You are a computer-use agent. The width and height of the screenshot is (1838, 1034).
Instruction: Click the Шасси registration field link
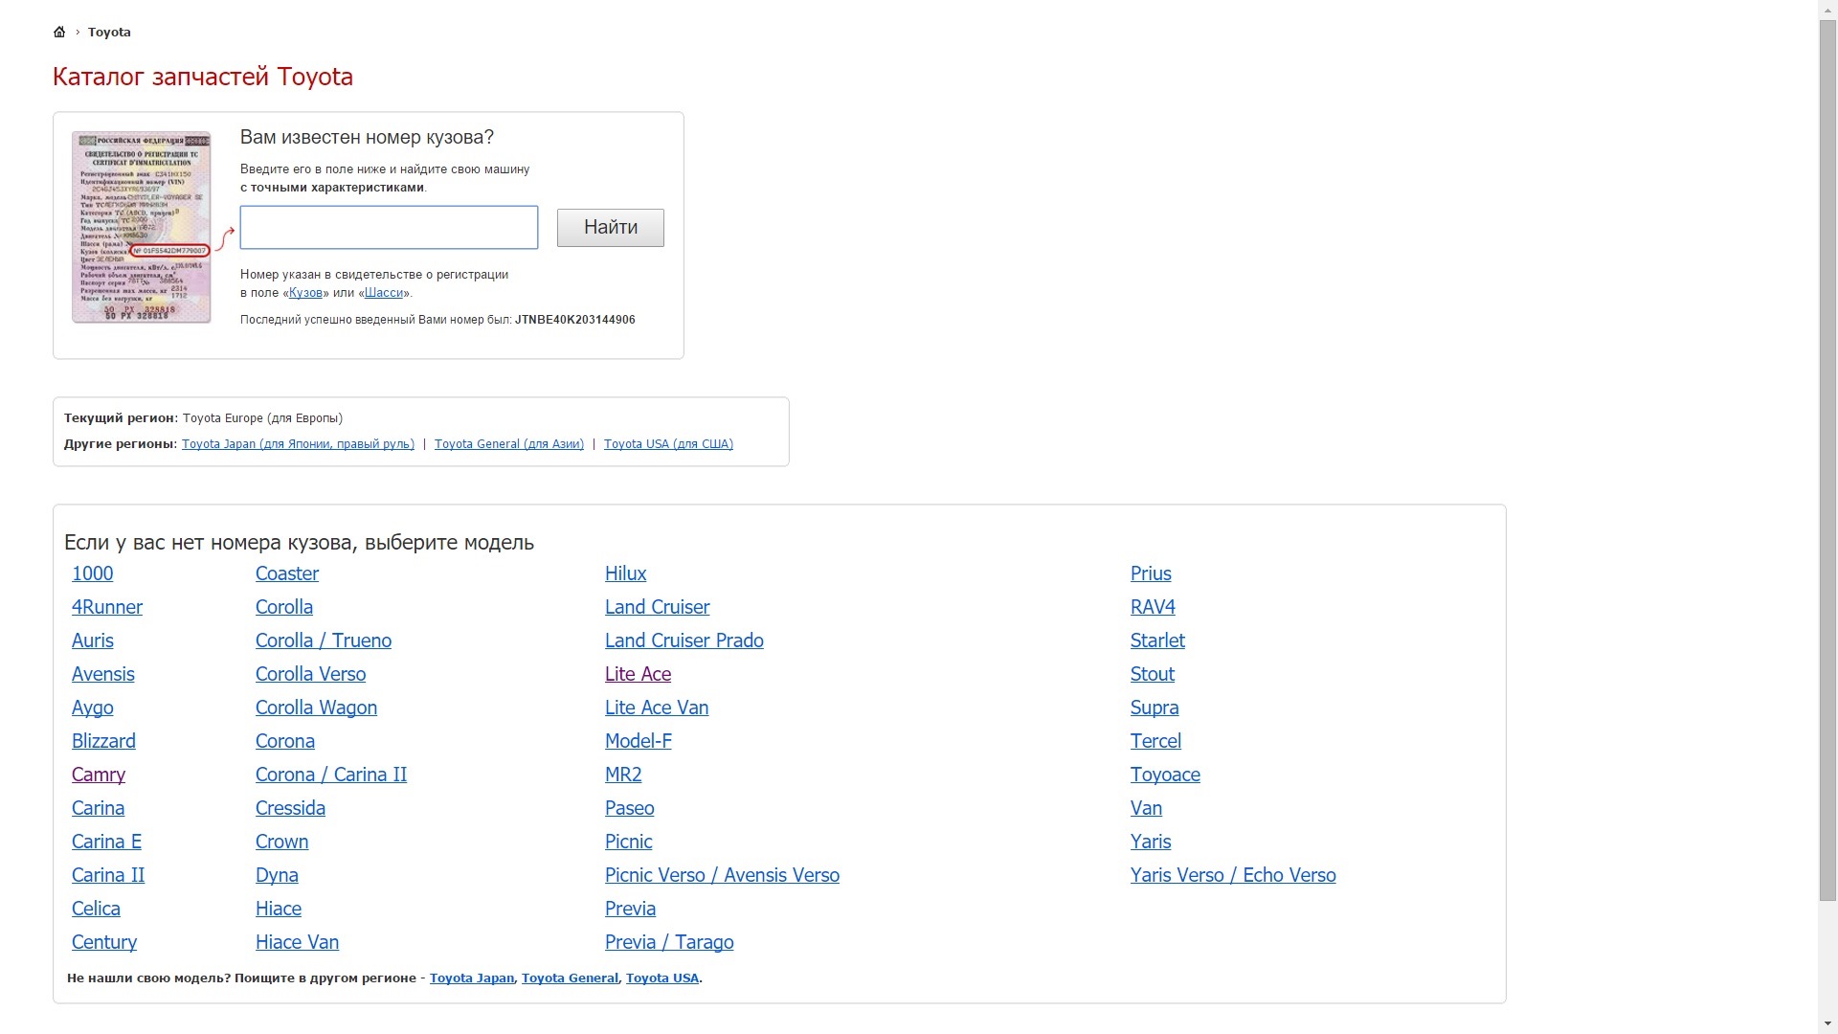pyautogui.click(x=383, y=293)
